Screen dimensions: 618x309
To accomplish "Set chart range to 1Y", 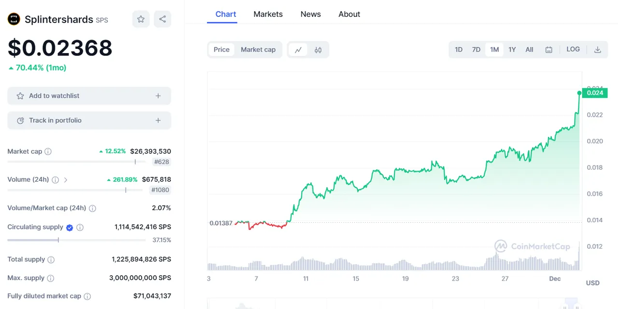I will click(x=512, y=50).
